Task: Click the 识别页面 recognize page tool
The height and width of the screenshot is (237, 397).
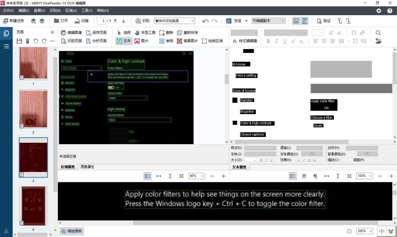Action: 71,41
